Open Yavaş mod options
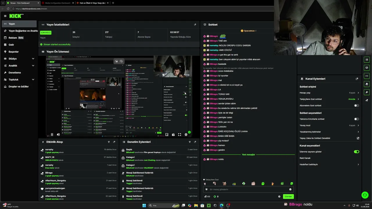Viewport: 372px width, 209px height. [329, 125]
